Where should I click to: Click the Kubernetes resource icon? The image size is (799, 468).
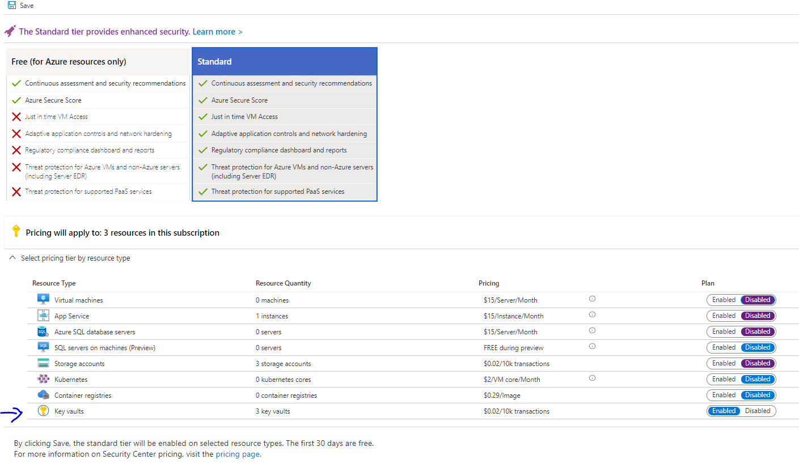tap(44, 379)
